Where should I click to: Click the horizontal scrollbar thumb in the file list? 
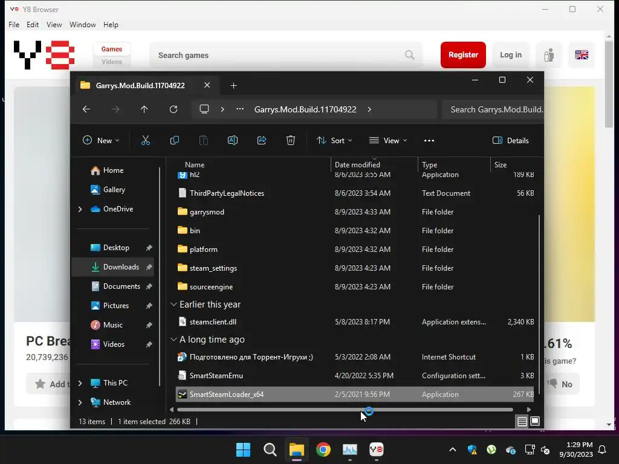[x=345, y=410]
